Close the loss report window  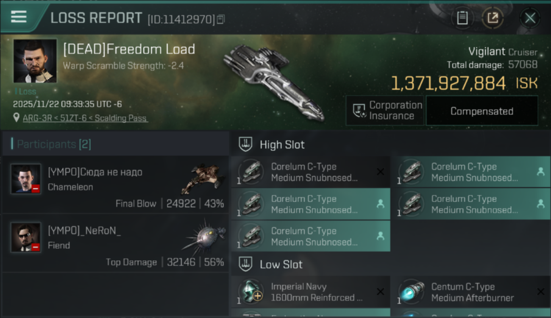click(x=530, y=18)
